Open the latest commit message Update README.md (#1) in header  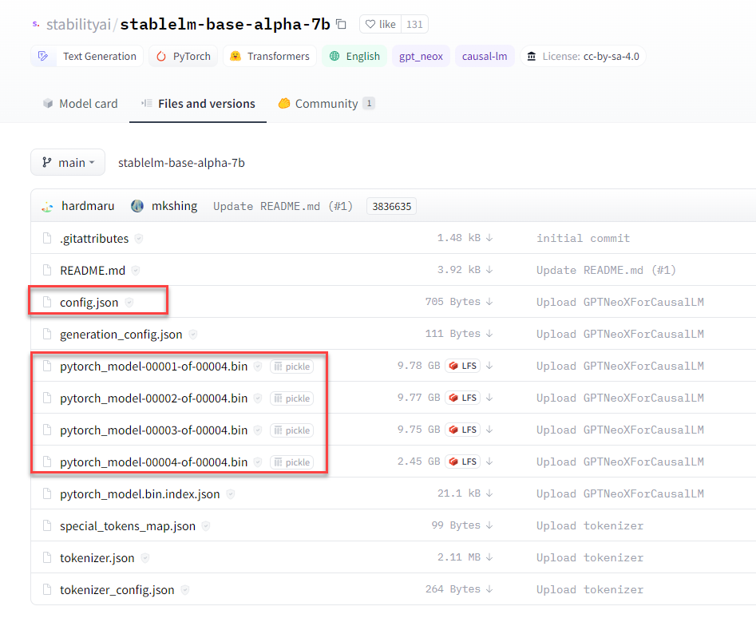tap(283, 206)
